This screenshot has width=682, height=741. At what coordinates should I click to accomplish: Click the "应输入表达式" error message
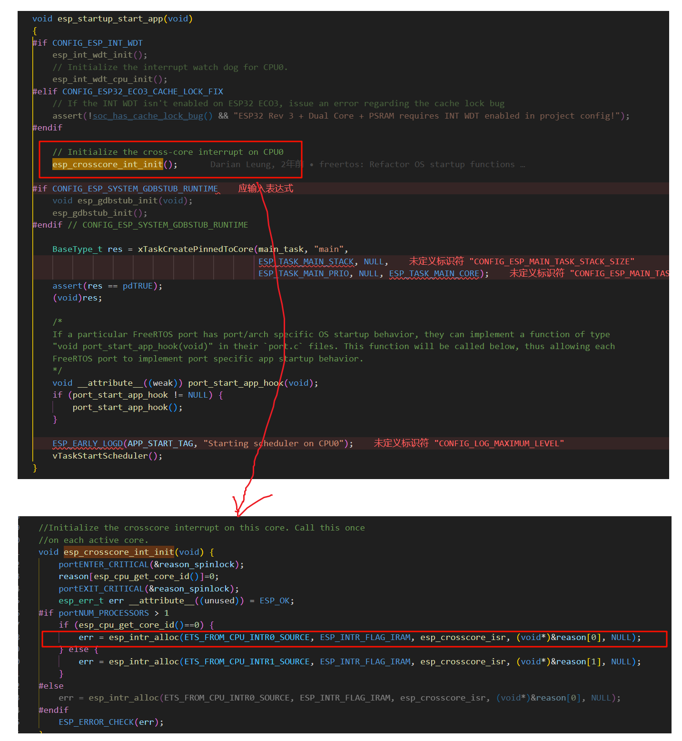click(266, 189)
